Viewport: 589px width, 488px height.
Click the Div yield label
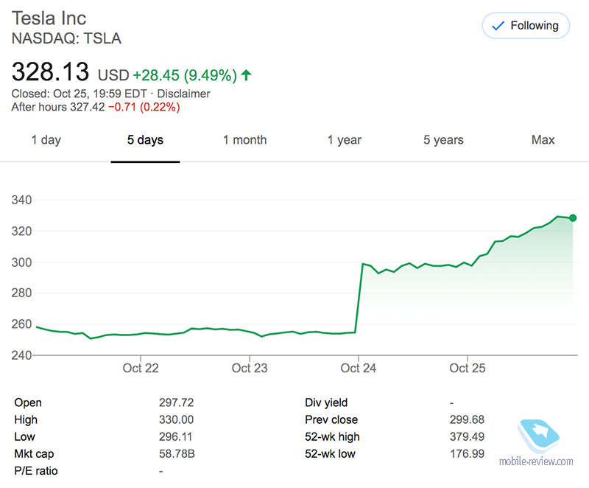(326, 402)
